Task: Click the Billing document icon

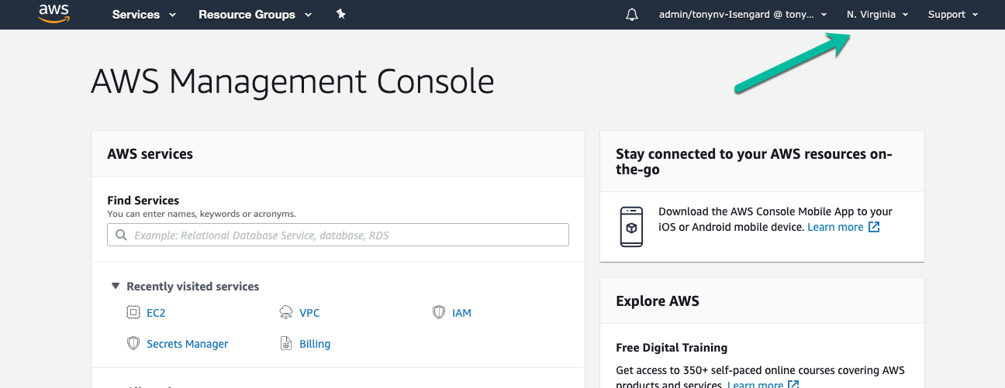Action: [286, 343]
